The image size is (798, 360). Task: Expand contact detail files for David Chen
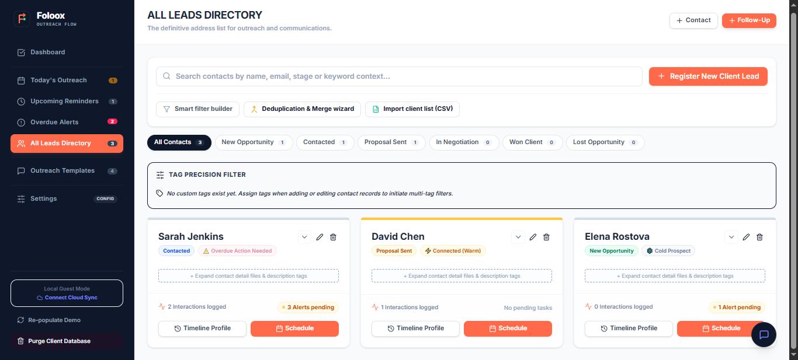[462, 276]
